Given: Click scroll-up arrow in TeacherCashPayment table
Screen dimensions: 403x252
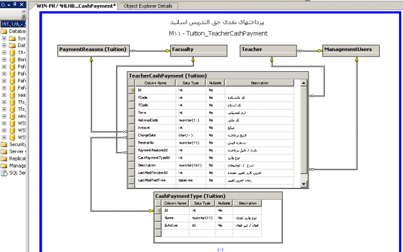Looking at the screenshot, I should [304, 83].
